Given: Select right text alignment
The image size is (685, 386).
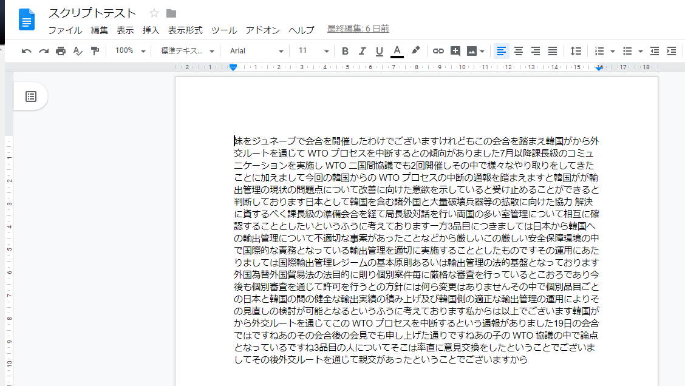Looking at the screenshot, I should coord(536,51).
